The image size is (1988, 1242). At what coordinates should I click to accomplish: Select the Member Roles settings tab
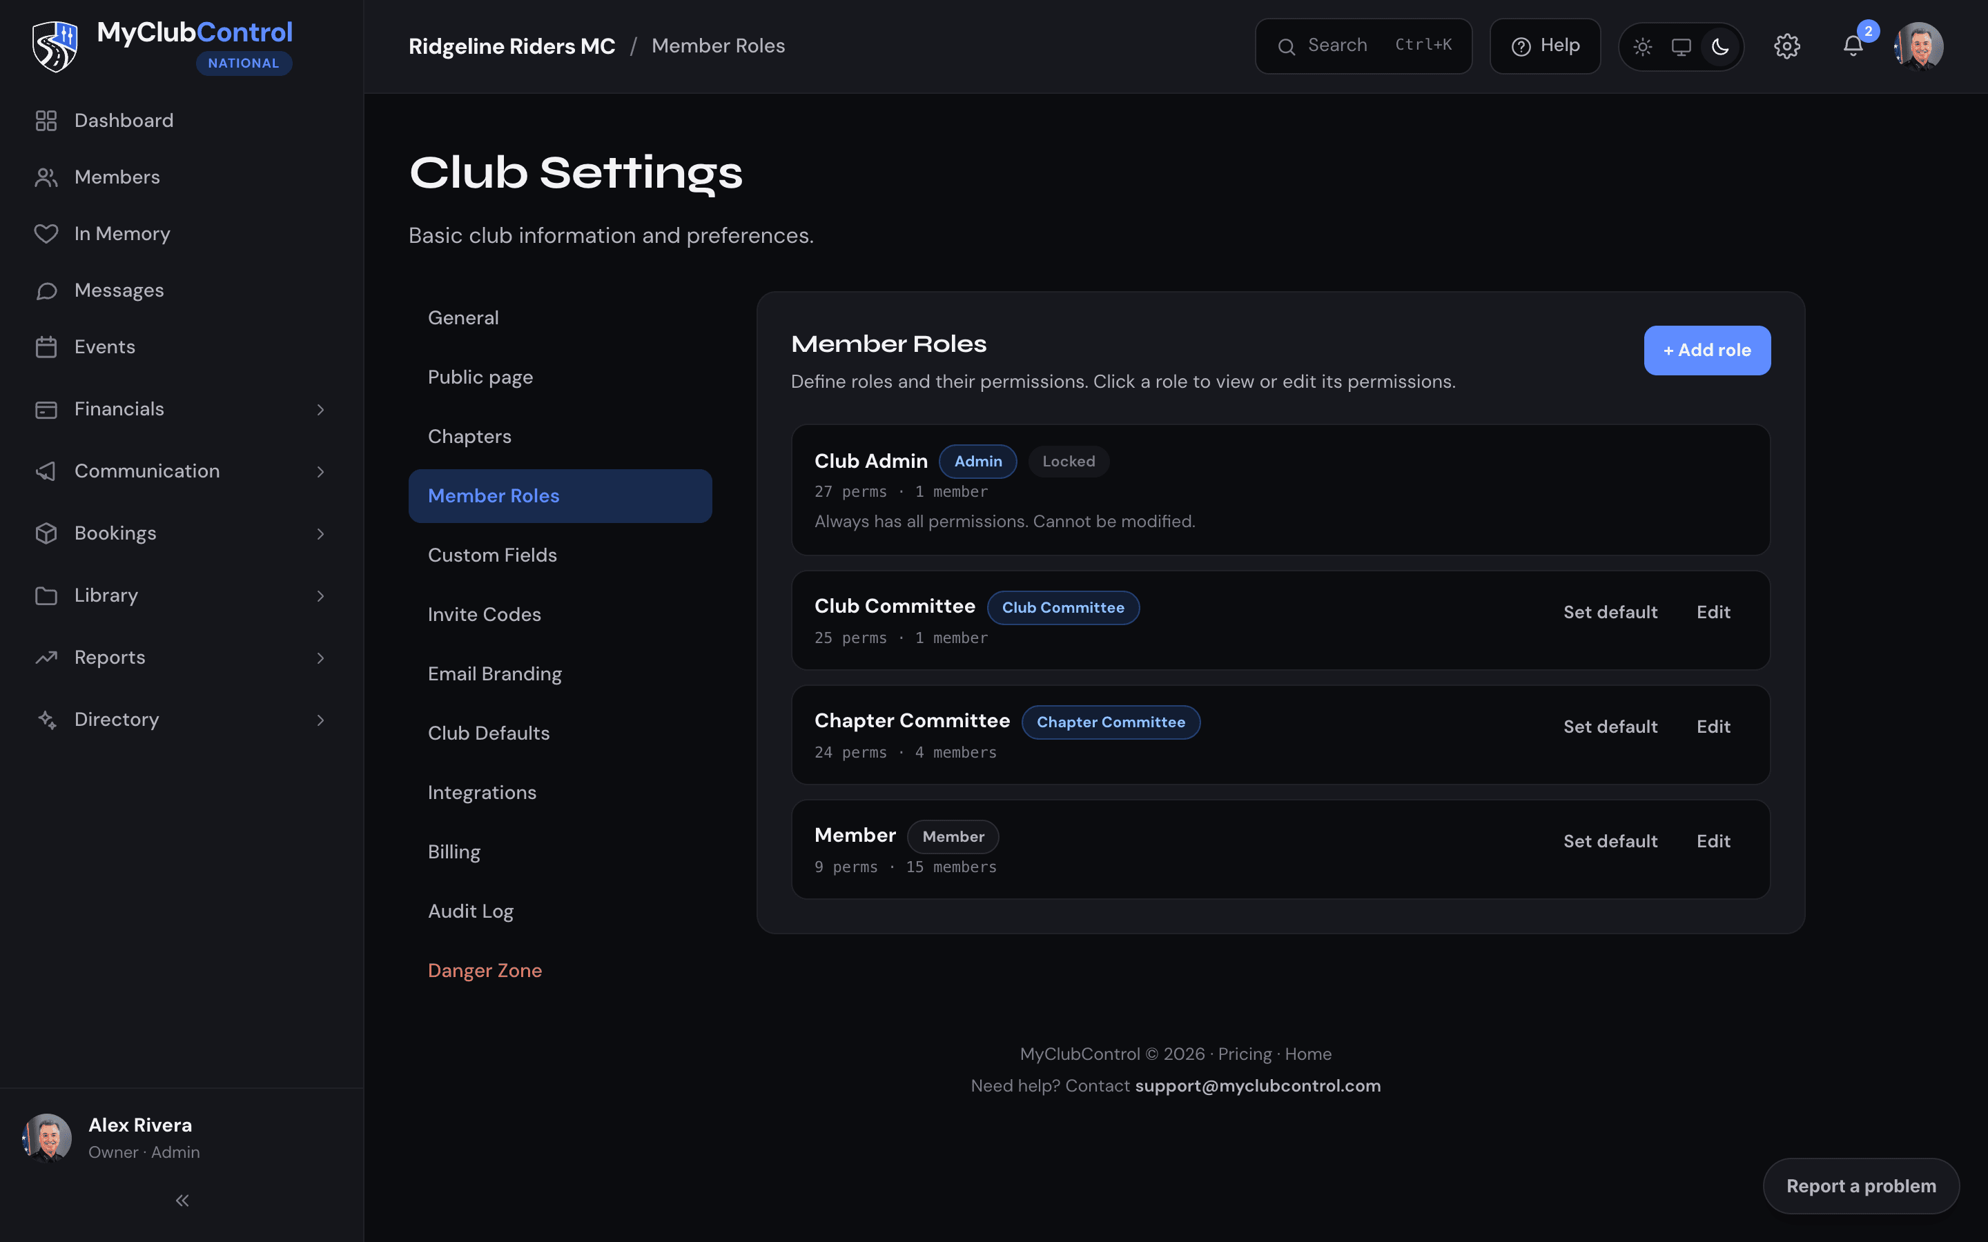coord(561,496)
